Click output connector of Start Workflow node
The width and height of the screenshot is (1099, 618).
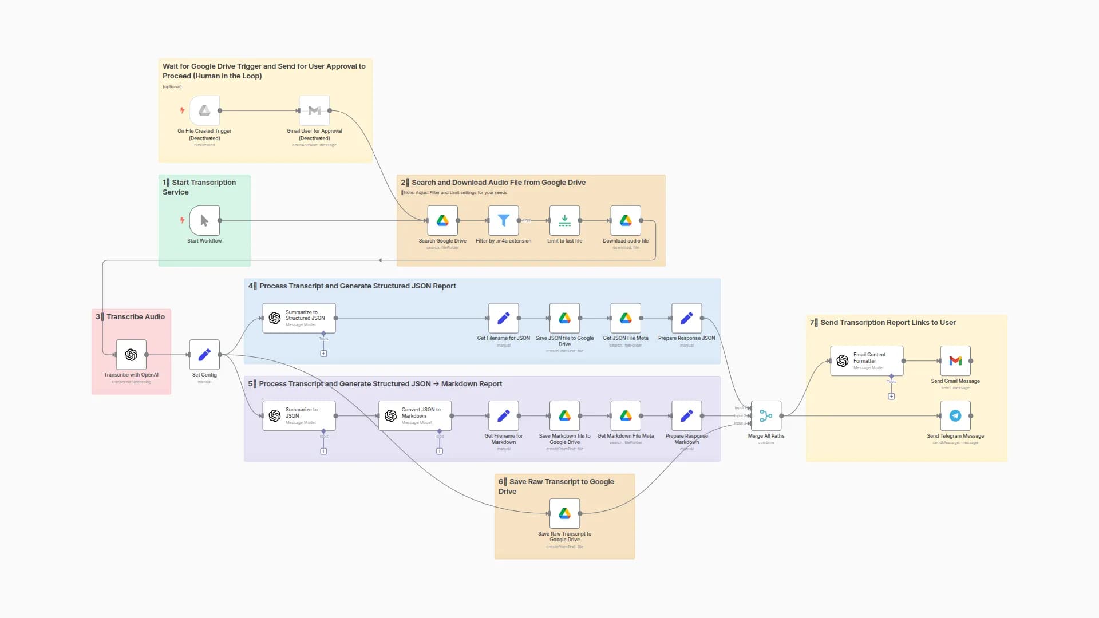(220, 220)
